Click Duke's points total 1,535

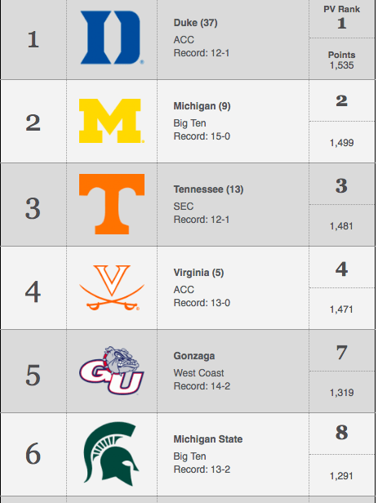342,65
